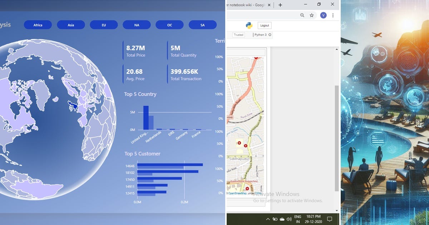Click the Top 5 Country chart title
The image size is (429, 225).
140,94
